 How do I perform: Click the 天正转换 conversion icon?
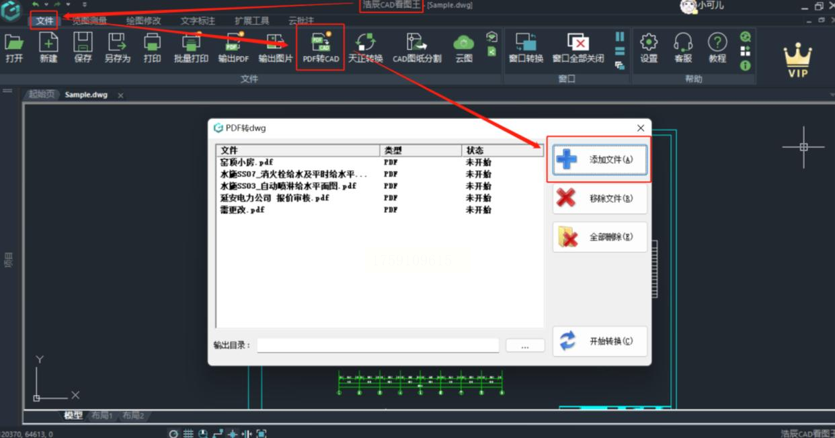[x=366, y=42]
